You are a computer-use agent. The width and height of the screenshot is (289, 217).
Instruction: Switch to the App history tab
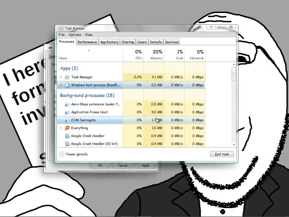click(x=109, y=42)
